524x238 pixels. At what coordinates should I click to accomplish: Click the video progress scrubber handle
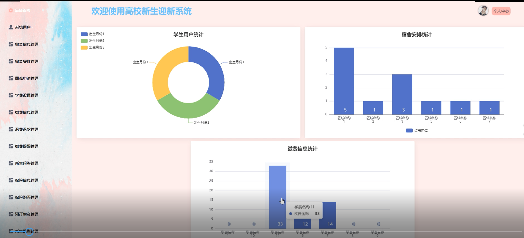(x=29, y=232)
